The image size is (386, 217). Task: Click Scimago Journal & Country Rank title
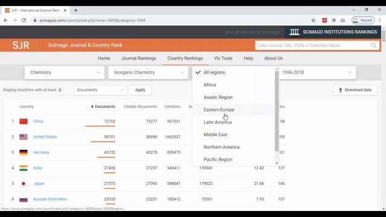(85, 45)
